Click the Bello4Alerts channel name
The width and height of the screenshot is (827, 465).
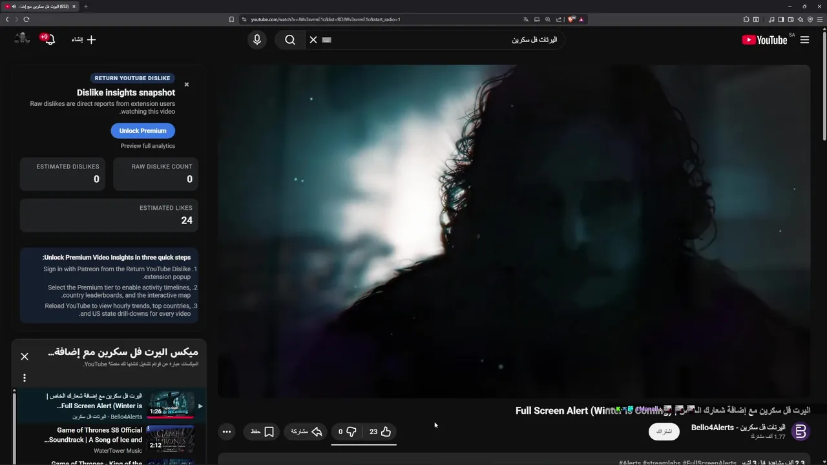[x=738, y=428]
